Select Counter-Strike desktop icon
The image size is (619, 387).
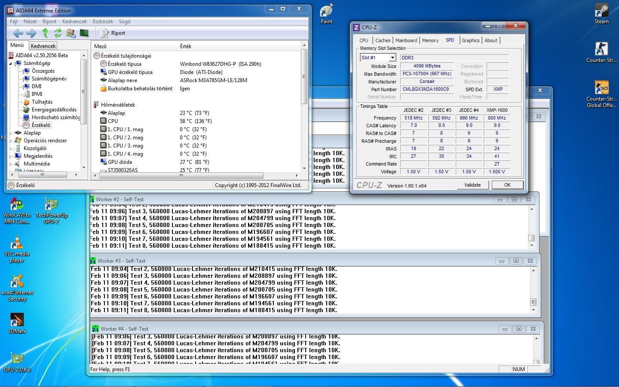point(601,52)
